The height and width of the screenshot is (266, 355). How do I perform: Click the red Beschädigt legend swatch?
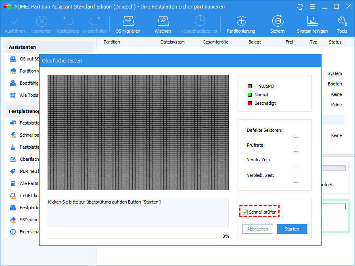pos(250,103)
